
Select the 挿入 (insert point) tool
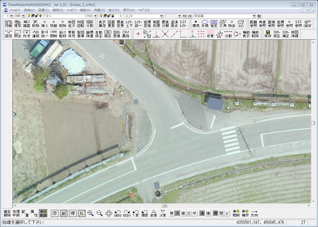pyautogui.click(x=44, y=24)
